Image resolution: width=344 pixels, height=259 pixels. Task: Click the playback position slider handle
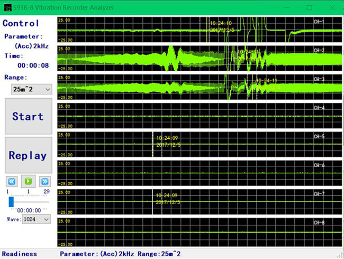(x=11, y=201)
